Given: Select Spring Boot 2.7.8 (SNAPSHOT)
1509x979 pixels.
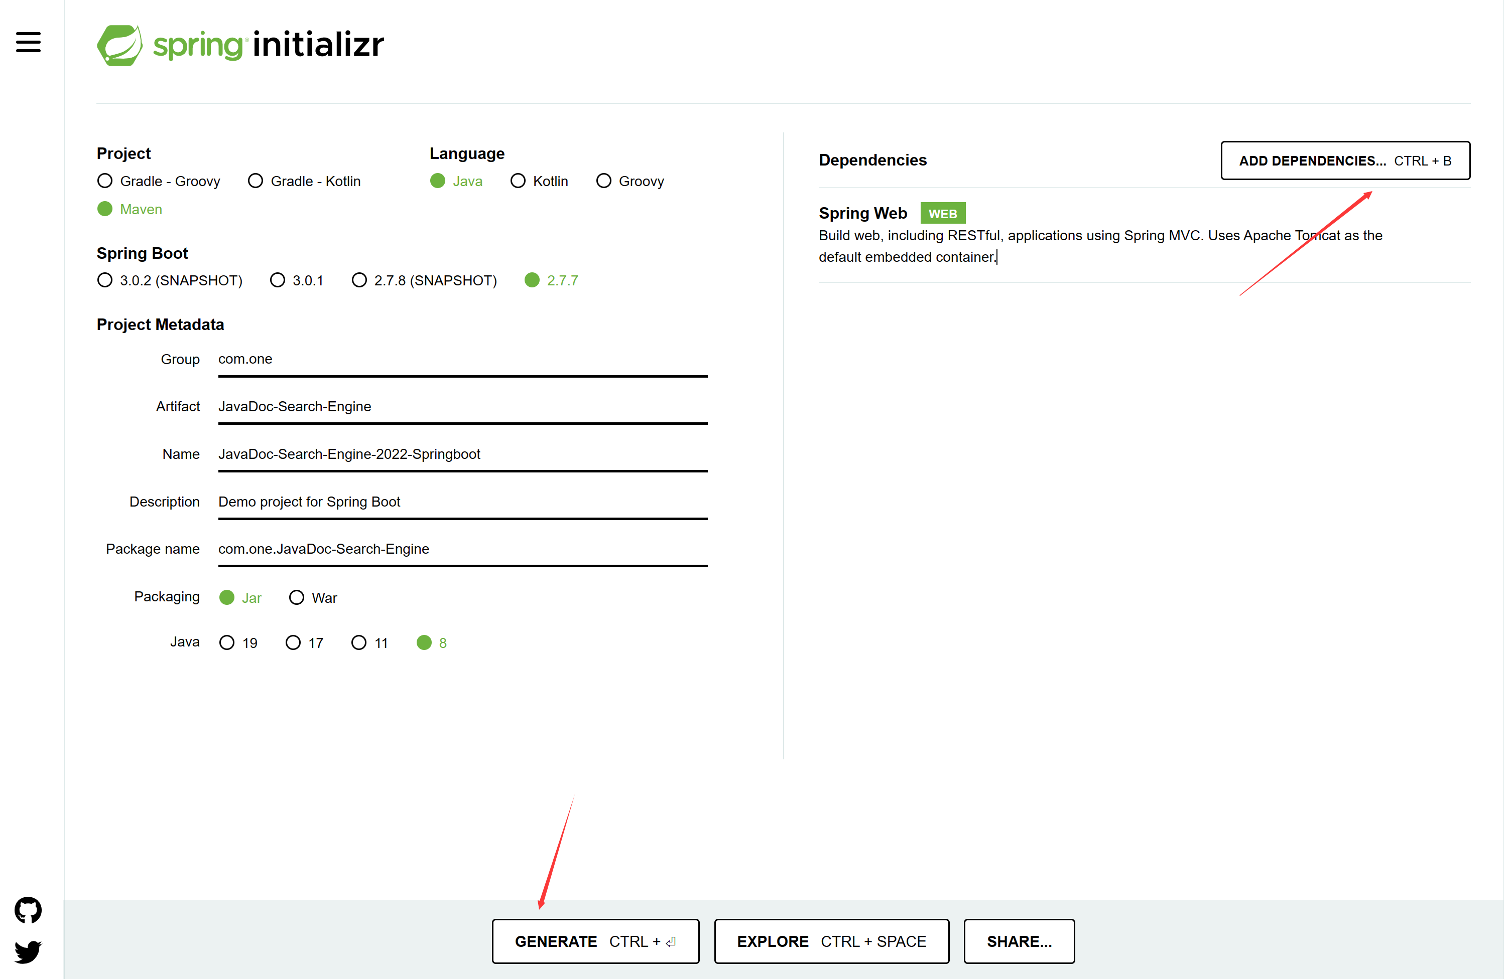Looking at the screenshot, I should point(425,280).
